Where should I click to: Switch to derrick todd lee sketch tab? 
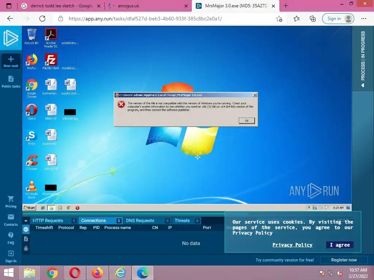coord(60,6)
